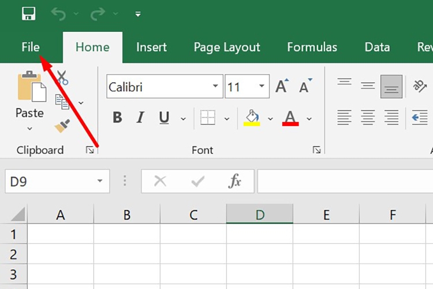The image size is (433, 289).
Task: Select column E header
Action: (326, 214)
